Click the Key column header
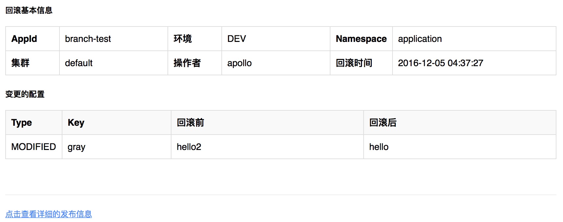The image size is (563, 222). coord(76,123)
